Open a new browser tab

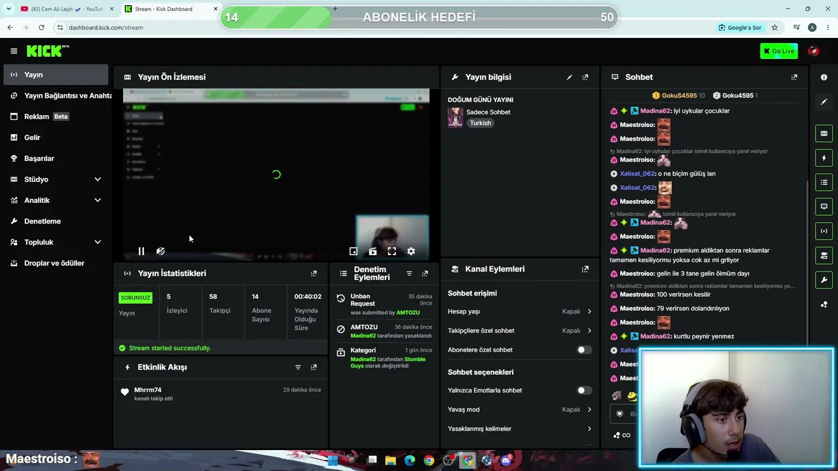(x=335, y=9)
